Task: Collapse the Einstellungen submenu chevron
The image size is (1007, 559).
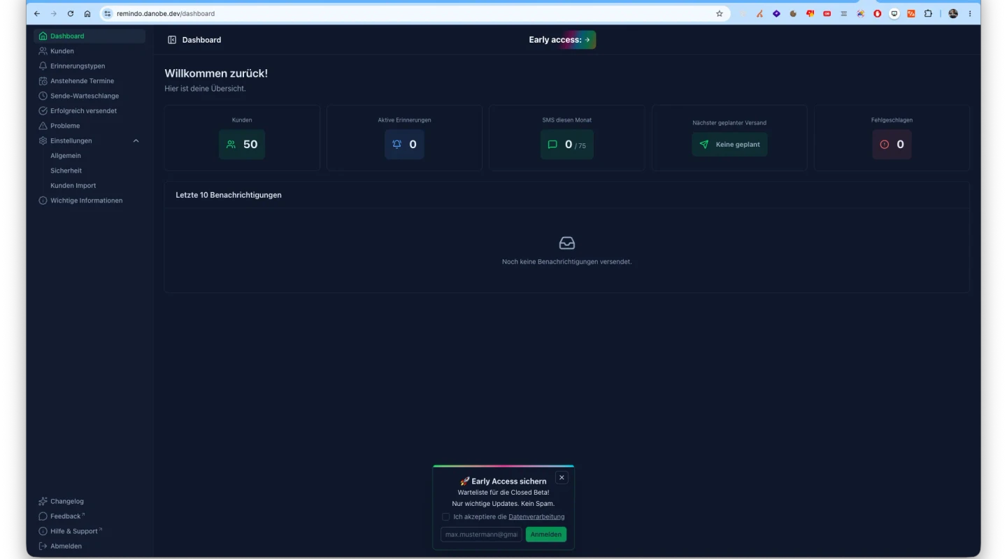Action: [136, 141]
